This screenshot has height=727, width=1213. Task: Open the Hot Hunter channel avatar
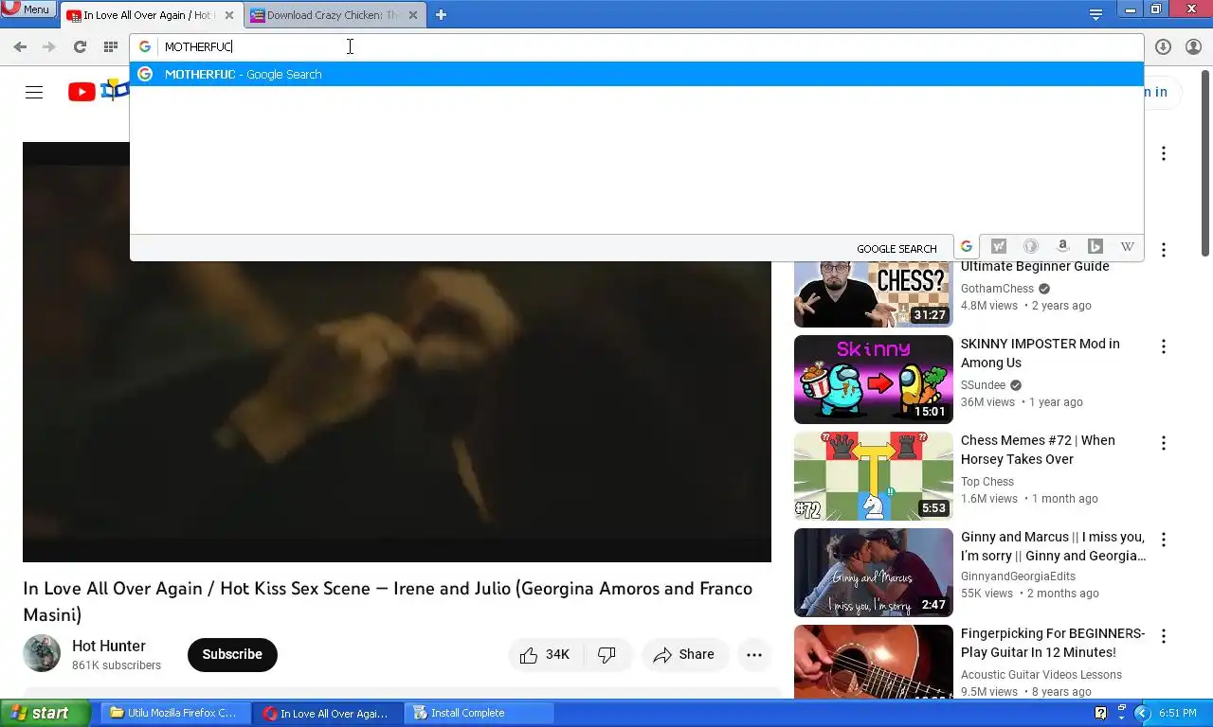pos(42,654)
